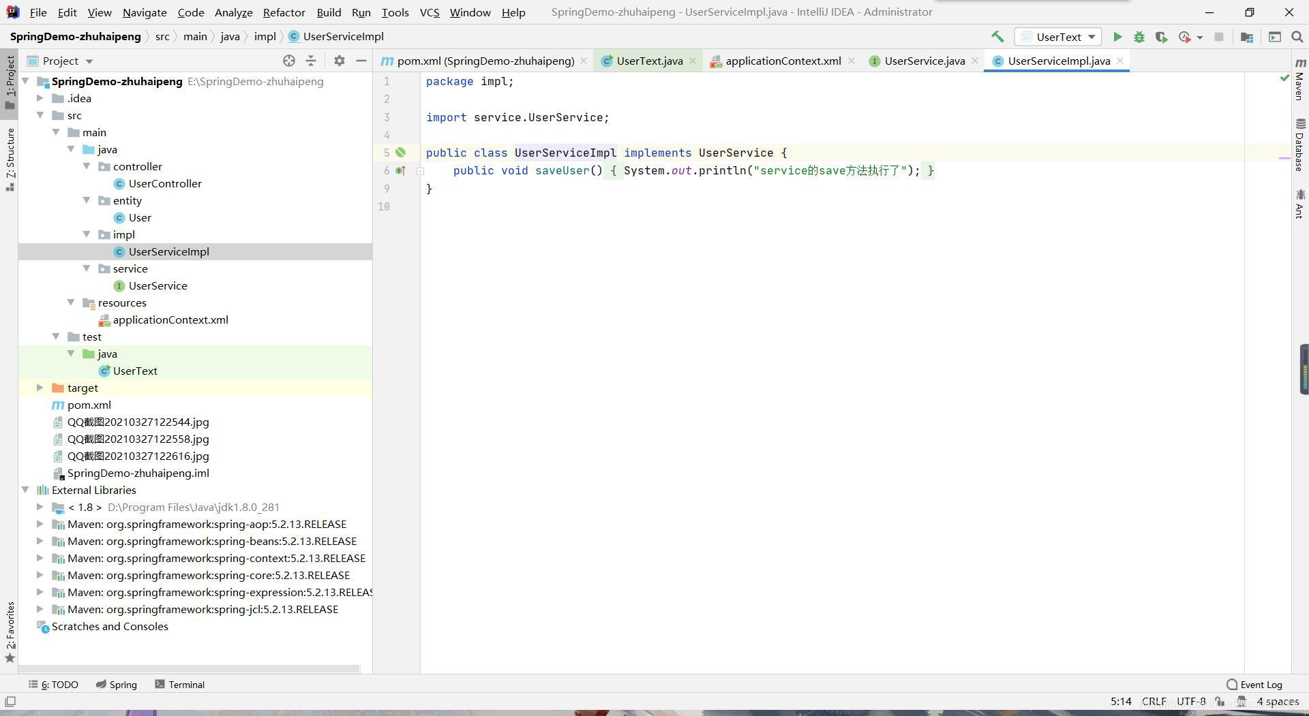Start debugging with the bug icon
The height and width of the screenshot is (716, 1309).
(1139, 37)
